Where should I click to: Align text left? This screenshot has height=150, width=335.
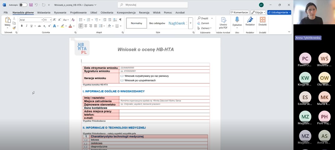[x=81, y=26]
